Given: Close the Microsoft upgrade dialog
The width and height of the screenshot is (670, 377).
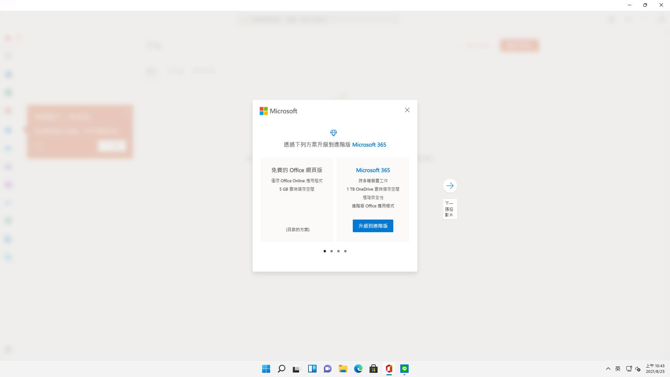Looking at the screenshot, I should (407, 110).
